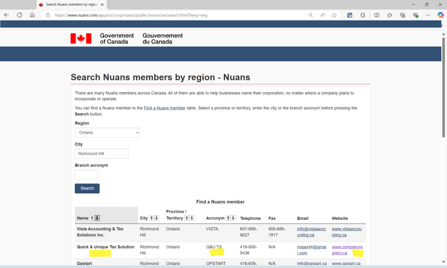Click the Telephone column header
The image size is (447, 268).
(250, 218)
